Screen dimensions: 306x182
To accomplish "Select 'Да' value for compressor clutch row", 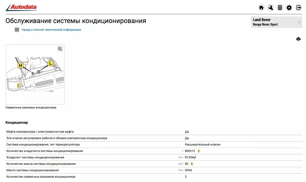I will (x=187, y=131).
